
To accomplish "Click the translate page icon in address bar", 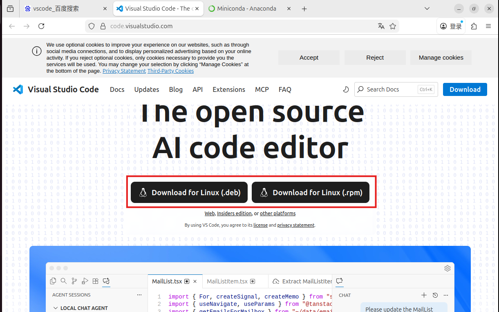I will (x=381, y=26).
